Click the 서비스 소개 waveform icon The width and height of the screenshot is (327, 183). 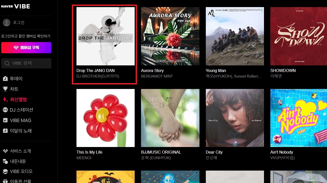pyautogui.click(x=5, y=151)
